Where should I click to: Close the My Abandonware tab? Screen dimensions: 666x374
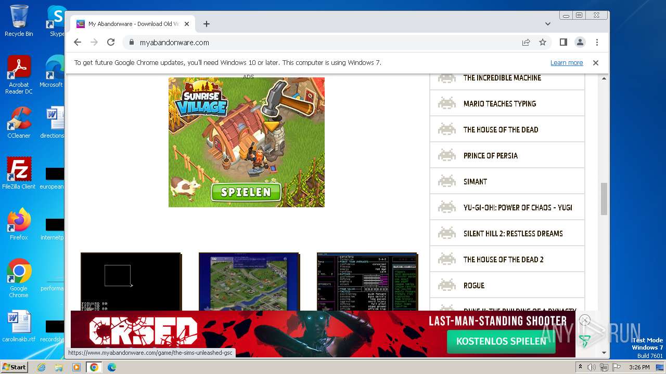point(187,24)
